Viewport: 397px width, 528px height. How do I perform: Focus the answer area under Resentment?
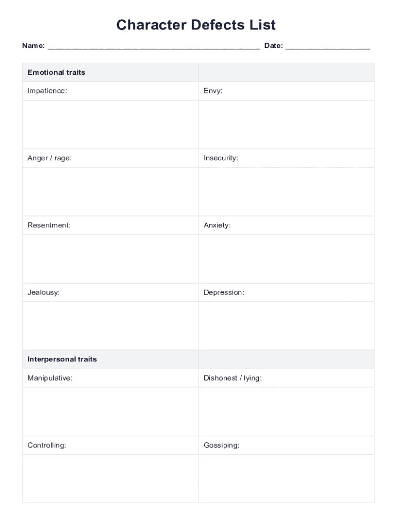coord(110,258)
